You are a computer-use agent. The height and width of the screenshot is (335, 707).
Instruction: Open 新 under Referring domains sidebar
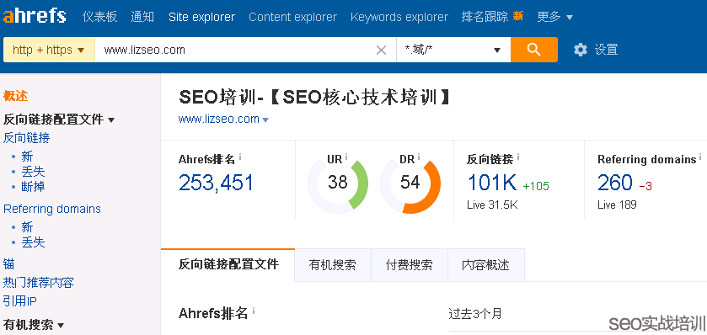point(27,227)
